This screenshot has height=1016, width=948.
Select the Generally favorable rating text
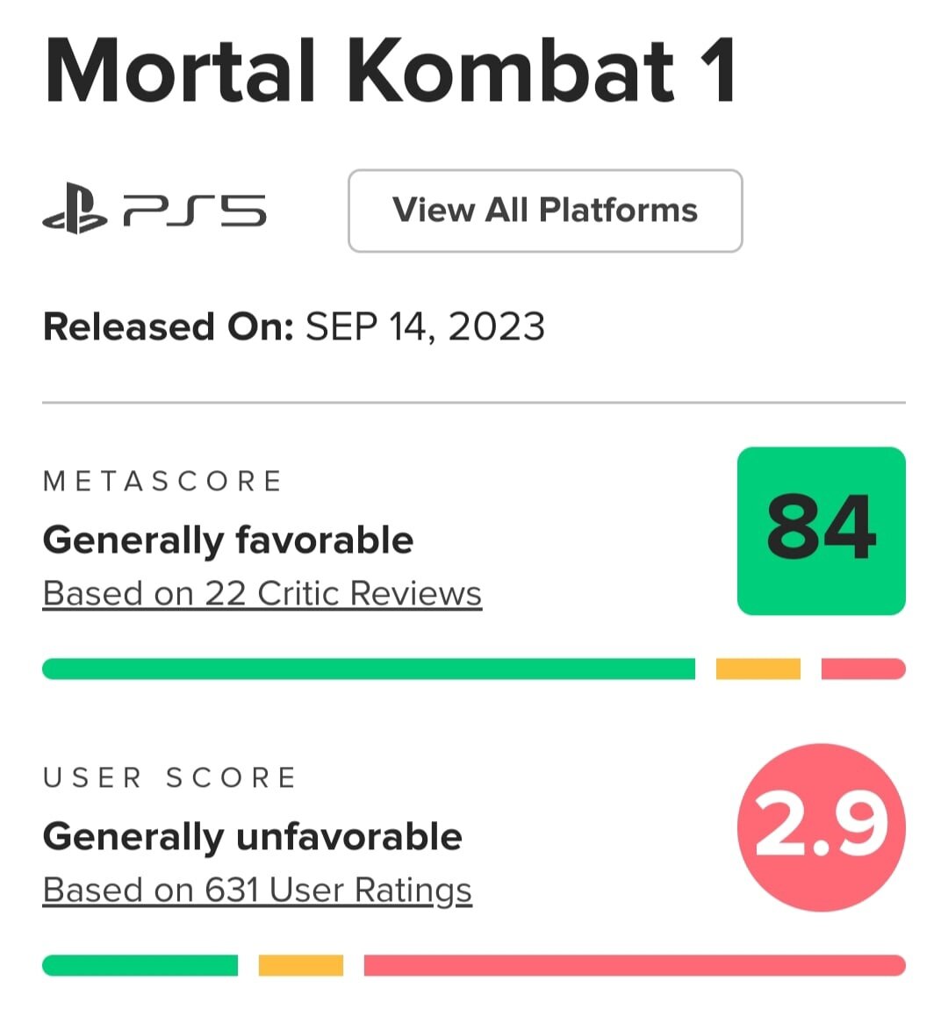point(227,539)
